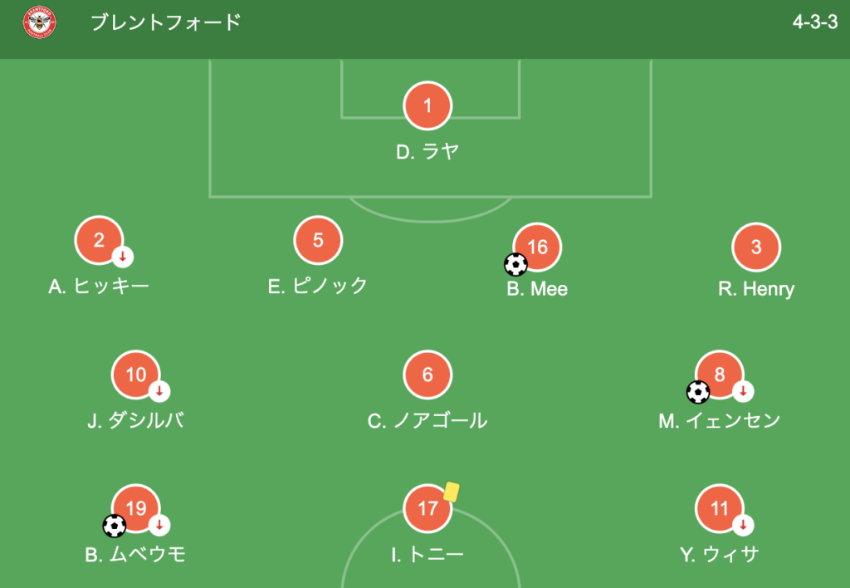
Task: Click the goal ball icon on B. Mee
Action: [515, 265]
